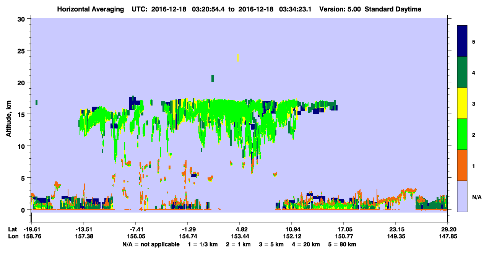Click the colorbar label '4'

pyautogui.click(x=474, y=72)
